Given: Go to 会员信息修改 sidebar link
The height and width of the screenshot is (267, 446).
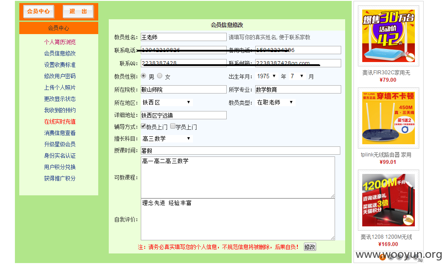Looking at the screenshot, I should [60, 53].
